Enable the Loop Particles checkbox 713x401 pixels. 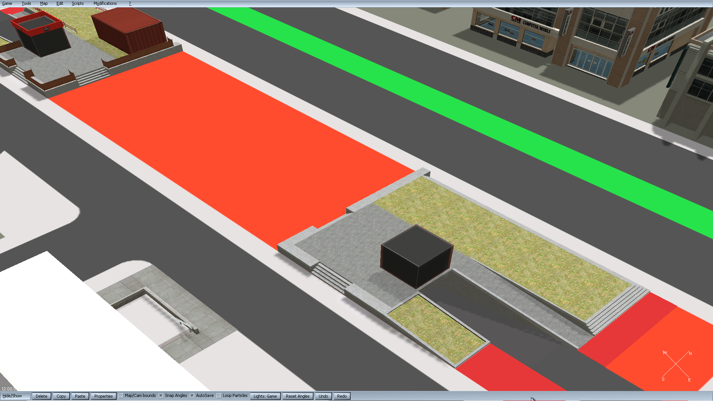pos(219,396)
